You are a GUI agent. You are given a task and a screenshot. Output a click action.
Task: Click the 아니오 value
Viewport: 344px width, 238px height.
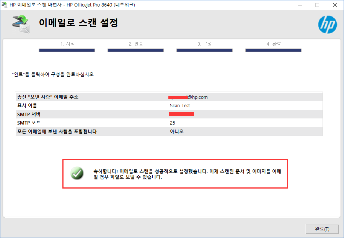coord(177,131)
